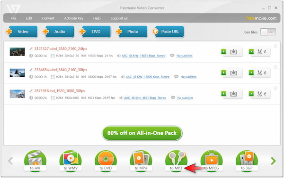The image size is (284, 178).
Task: Select the to MPEG output format
Action: pos(212,161)
